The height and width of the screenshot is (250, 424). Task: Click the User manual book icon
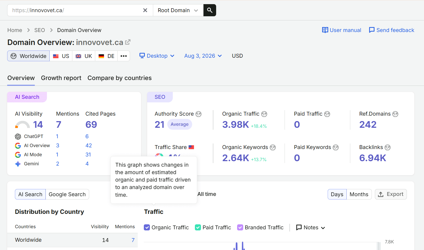(x=325, y=30)
